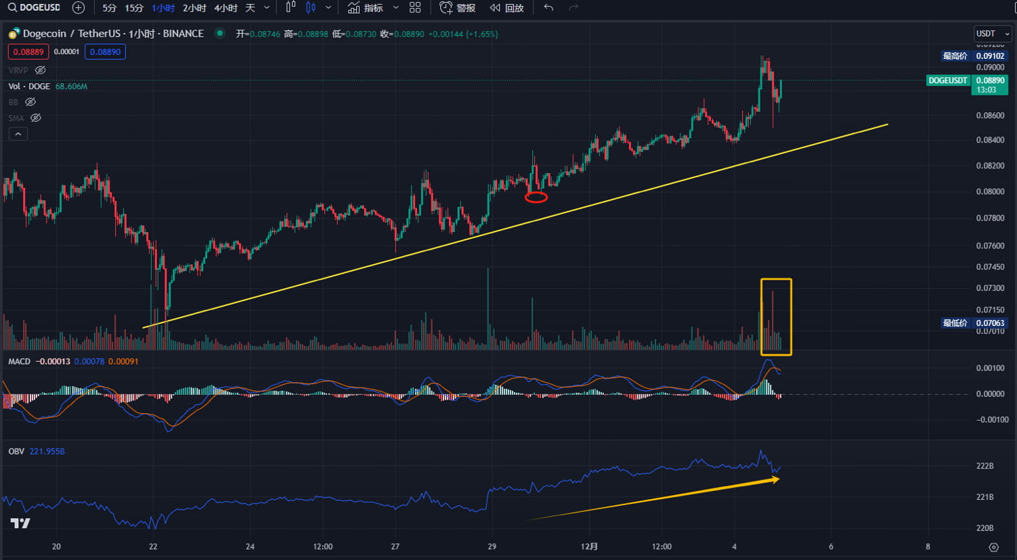
Task: Open the DOGEUSD symbol search
Action: (34, 8)
